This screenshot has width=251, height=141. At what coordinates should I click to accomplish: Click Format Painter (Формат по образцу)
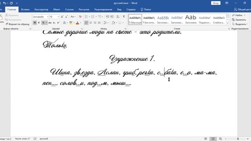point(17,24)
